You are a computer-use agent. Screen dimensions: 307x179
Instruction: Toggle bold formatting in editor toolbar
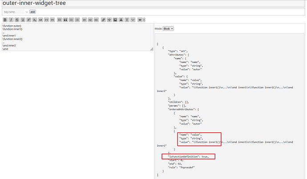(x=5, y=20)
